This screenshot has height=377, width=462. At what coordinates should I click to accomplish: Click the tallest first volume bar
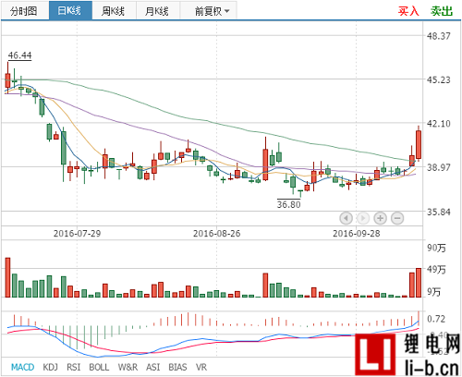(x=7, y=277)
